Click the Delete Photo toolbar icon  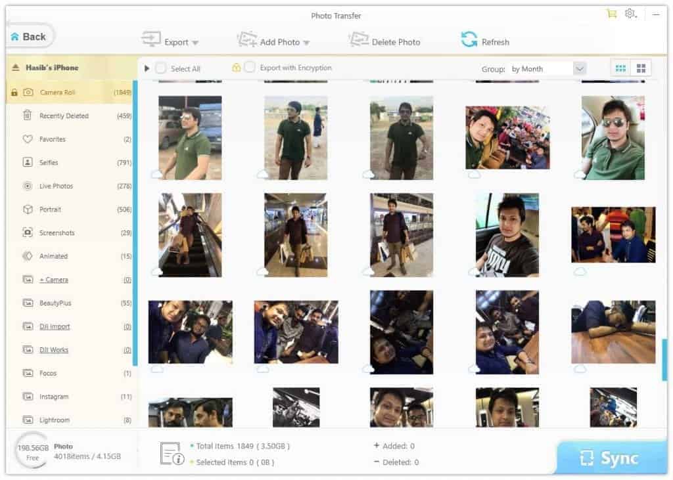(x=358, y=41)
